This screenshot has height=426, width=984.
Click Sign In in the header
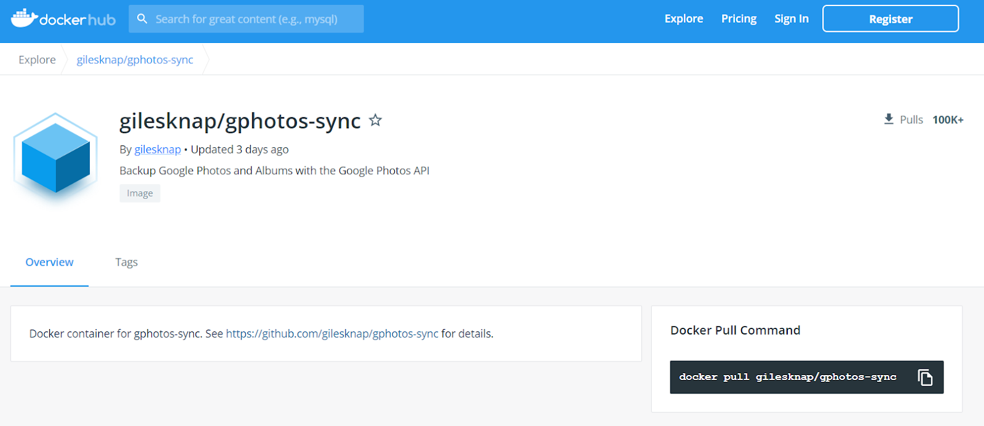pyautogui.click(x=792, y=19)
